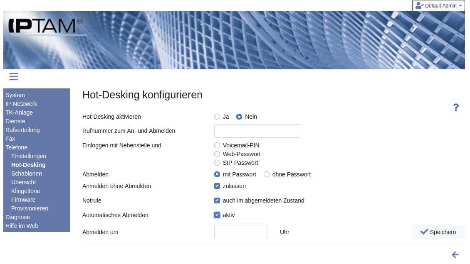Choose SIP-Passwort radio option

pyautogui.click(x=217, y=163)
